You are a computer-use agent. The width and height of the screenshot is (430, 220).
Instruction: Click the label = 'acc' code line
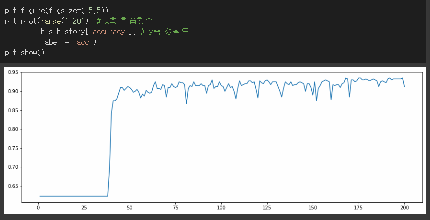(x=69, y=42)
